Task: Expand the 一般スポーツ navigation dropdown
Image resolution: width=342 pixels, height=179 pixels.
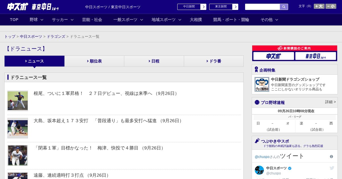Action: coord(128,20)
